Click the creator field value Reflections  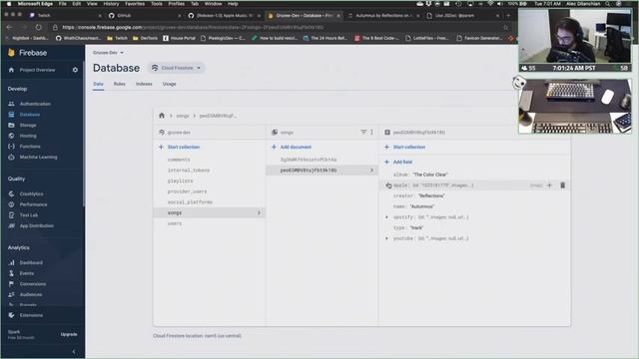click(431, 195)
